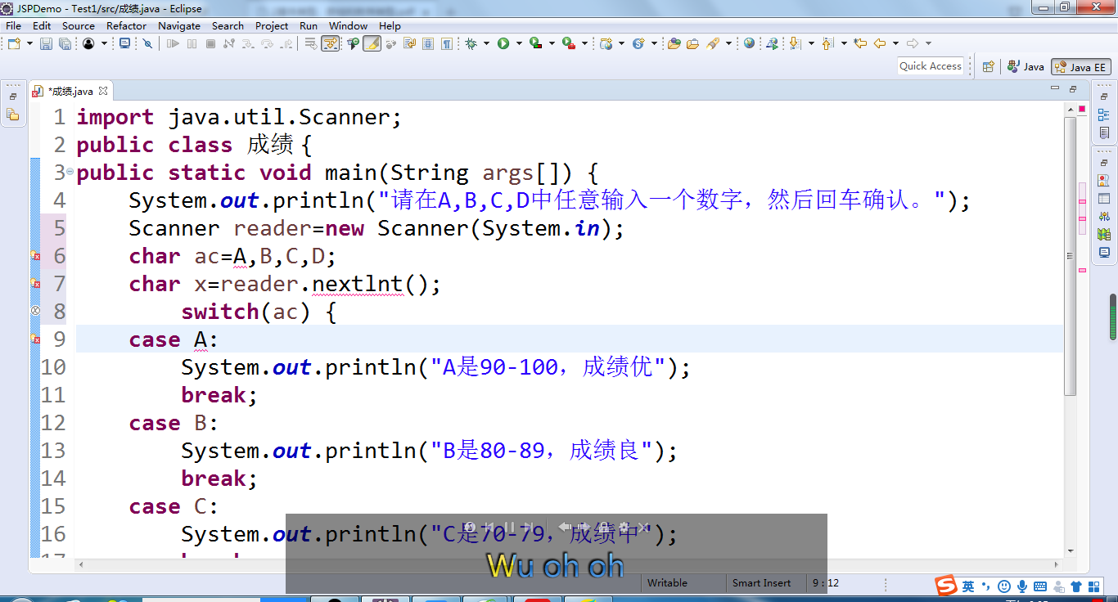Collapse the main method fold at line 3
The image size is (1118, 602).
tap(70, 173)
